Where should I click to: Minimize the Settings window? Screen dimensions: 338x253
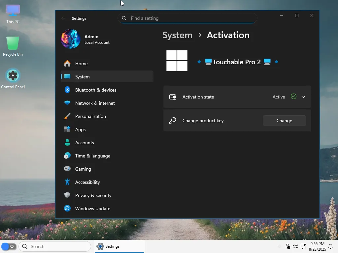click(282, 15)
